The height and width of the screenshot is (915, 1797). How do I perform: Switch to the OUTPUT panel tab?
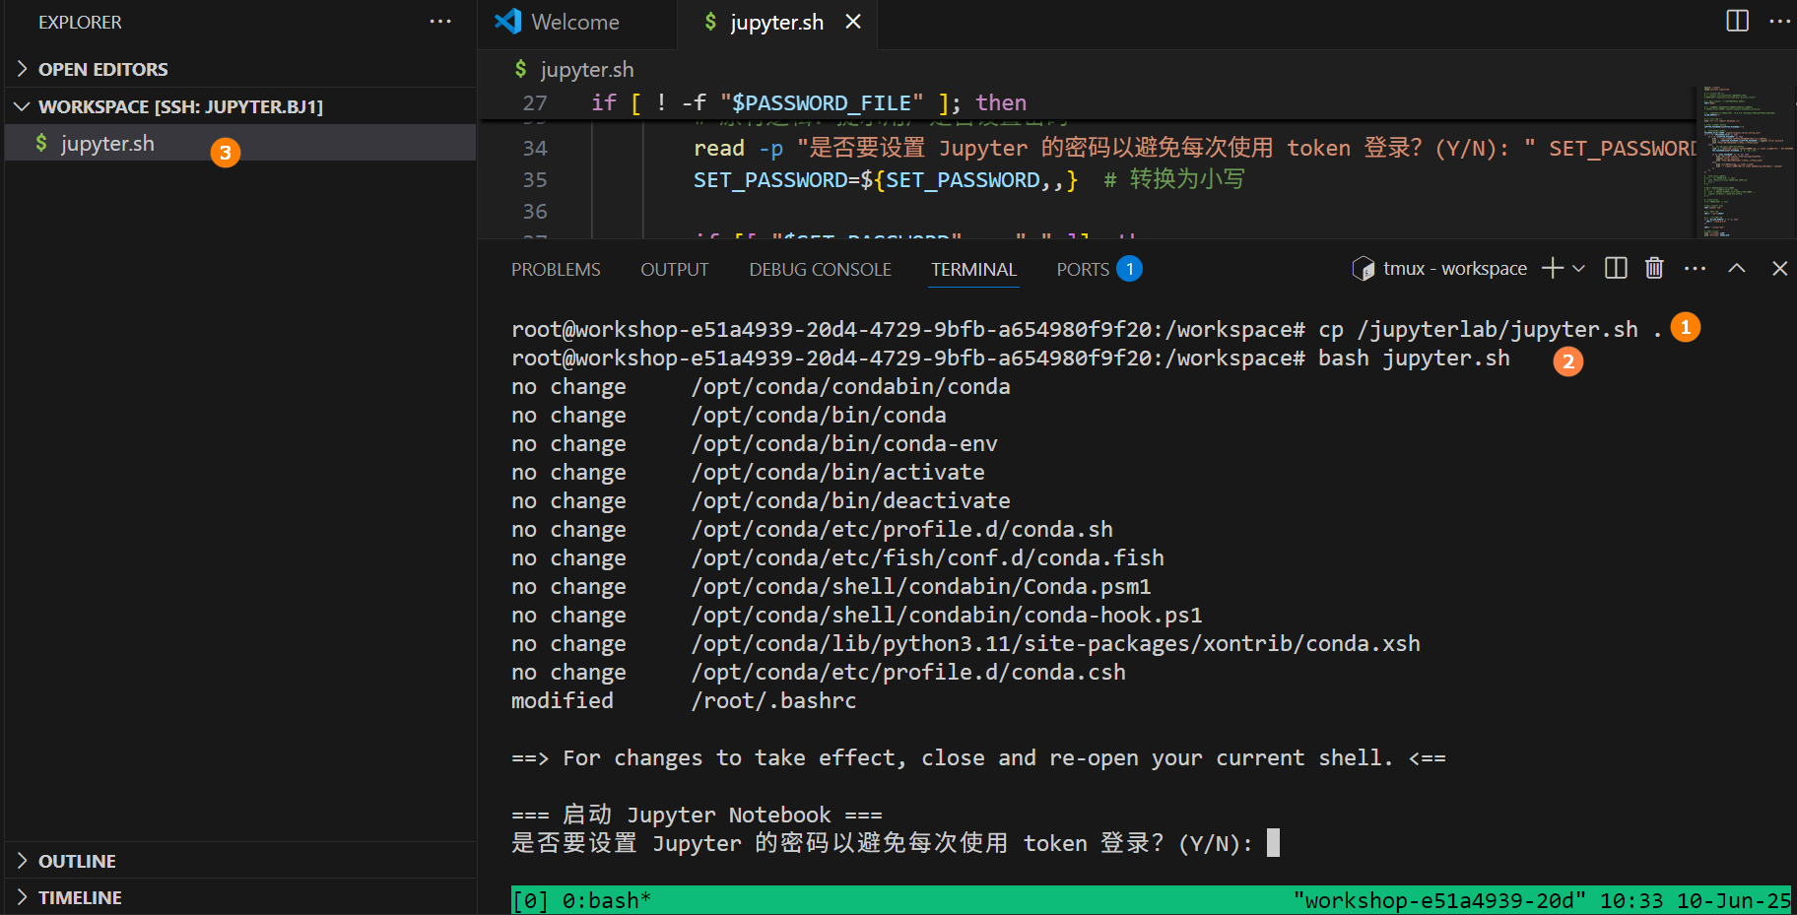coord(674,269)
